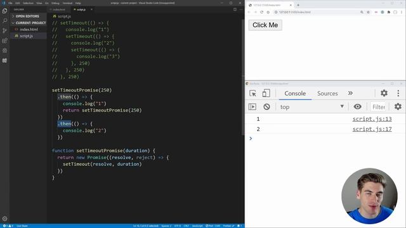406x228 pixels.
Task: Click the Spaces: 2 indentation status item
Action: point(166,226)
